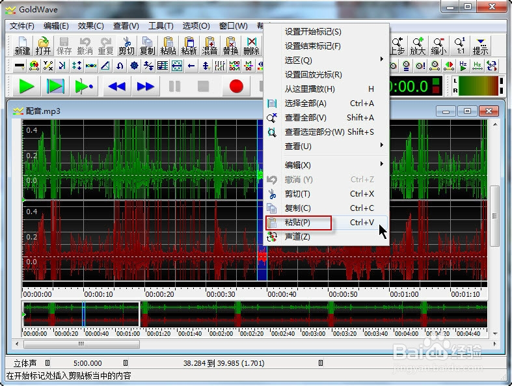Choose 剪切(T) in context menu
Image resolution: width=512 pixels, height=386 pixels.
(x=326, y=194)
